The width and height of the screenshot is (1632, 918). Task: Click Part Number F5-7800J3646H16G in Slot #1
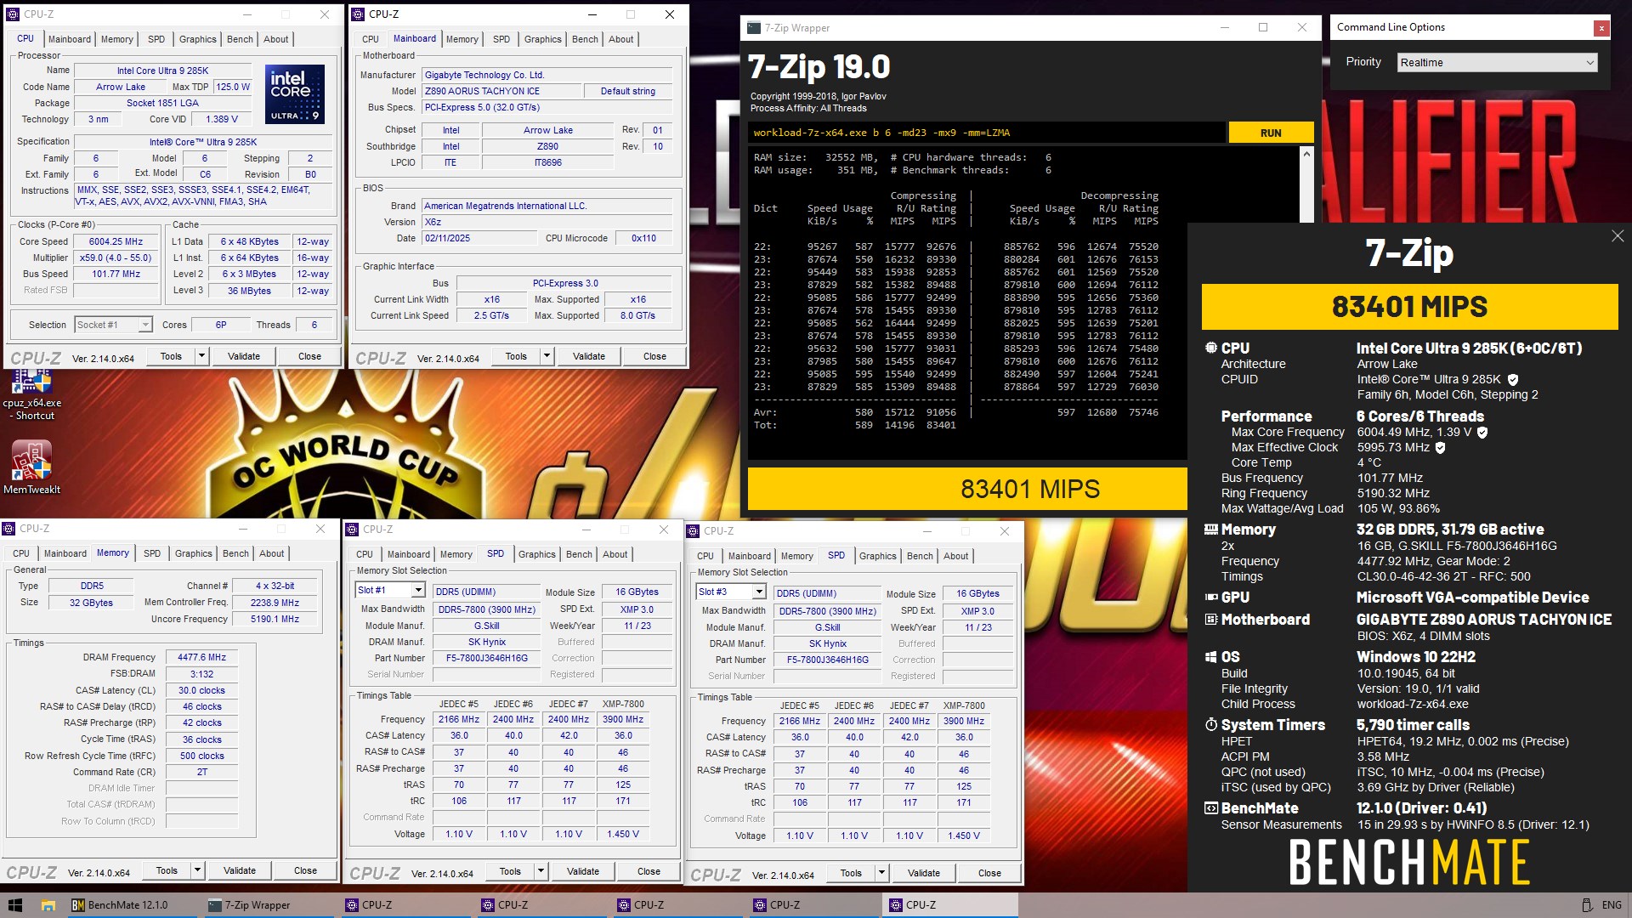[487, 658]
